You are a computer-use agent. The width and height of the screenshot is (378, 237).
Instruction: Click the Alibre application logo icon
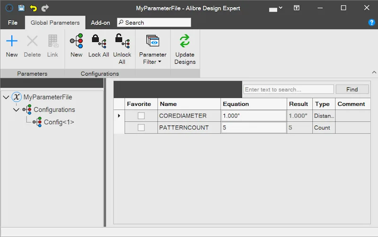click(x=9, y=8)
